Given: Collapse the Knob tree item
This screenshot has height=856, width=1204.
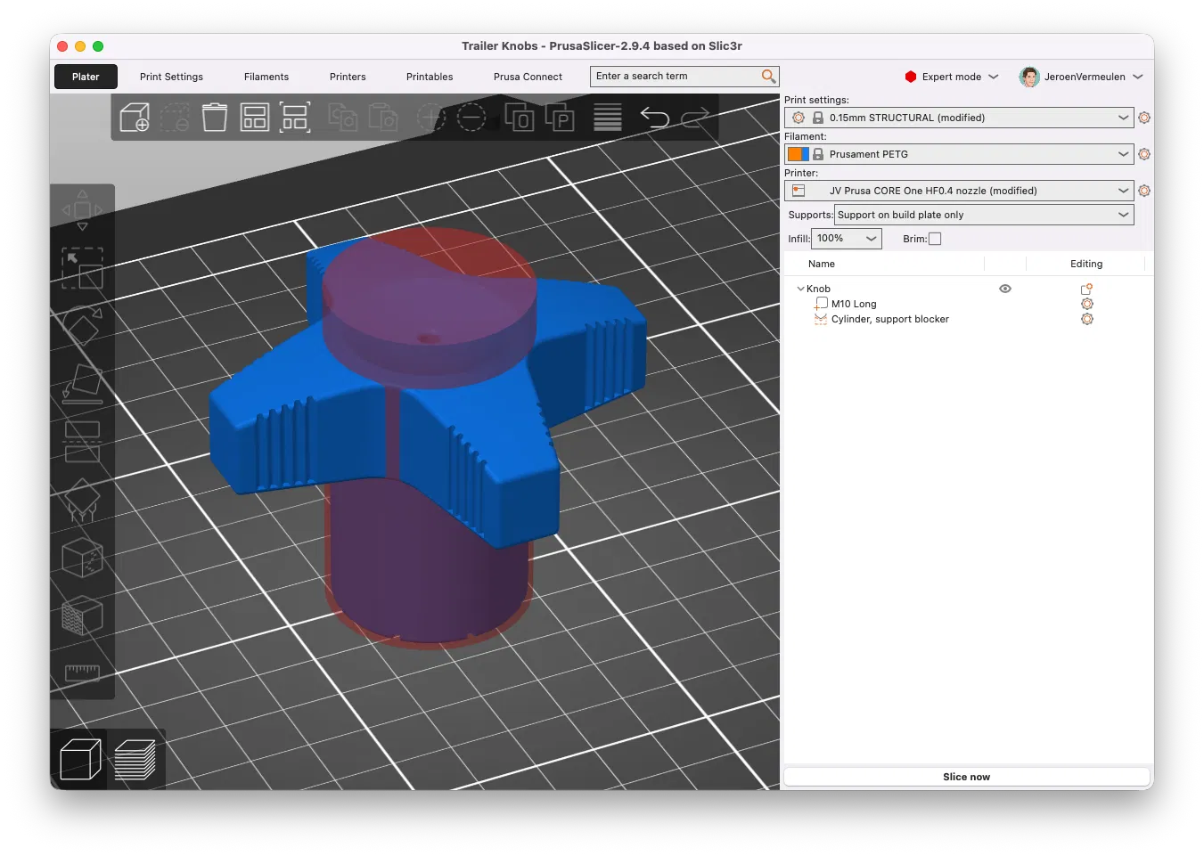Looking at the screenshot, I should [800, 289].
